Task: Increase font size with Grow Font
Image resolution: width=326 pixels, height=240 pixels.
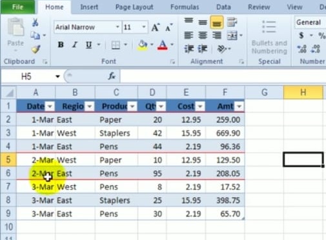Action: coord(156,27)
